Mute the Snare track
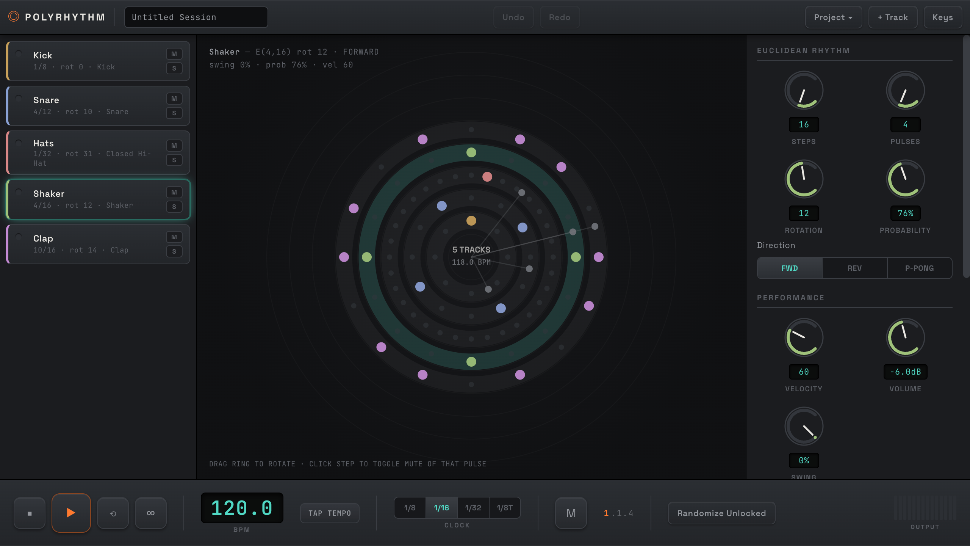Viewport: 970px width, 546px height. (174, 99)
